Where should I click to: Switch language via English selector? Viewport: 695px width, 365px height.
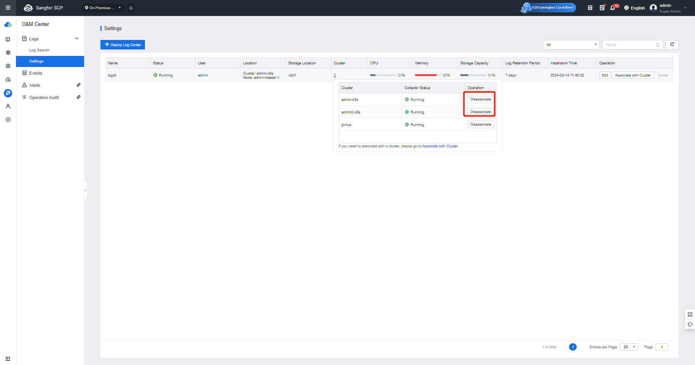pyautogui.click(x=635, y=8)
